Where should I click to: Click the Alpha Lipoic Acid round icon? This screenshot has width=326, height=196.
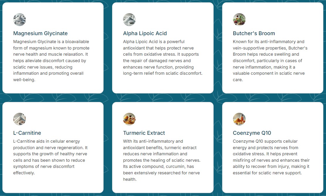tap(129, 20)
